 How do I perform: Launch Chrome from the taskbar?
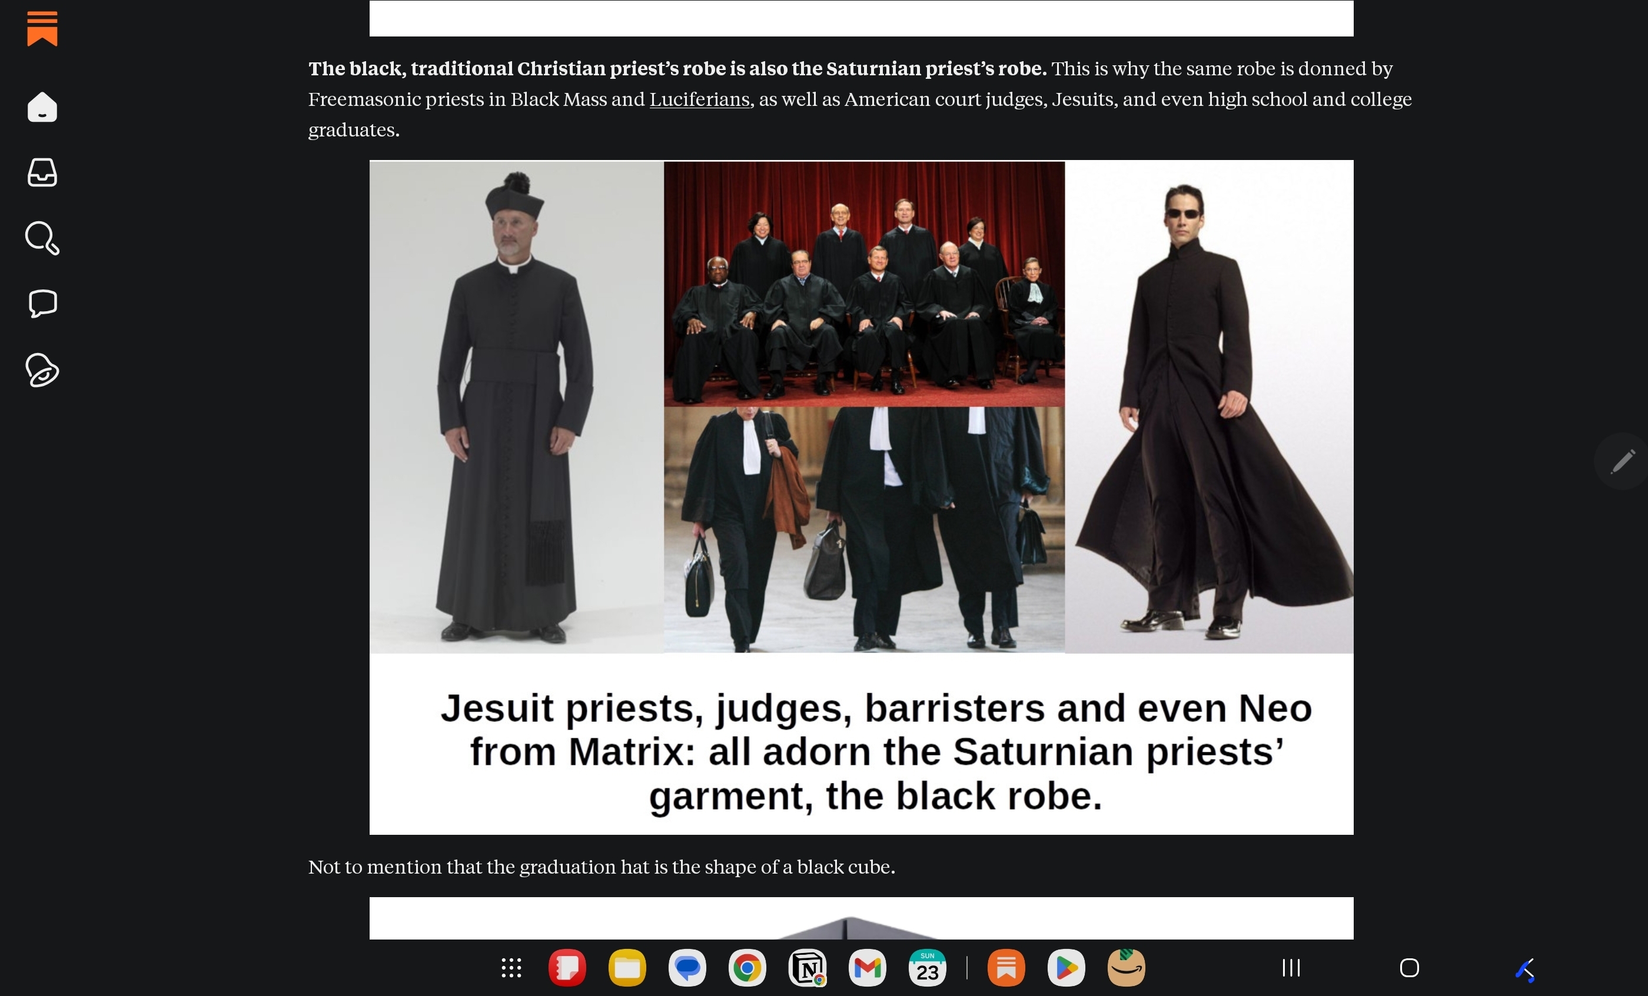pos(747,967)
